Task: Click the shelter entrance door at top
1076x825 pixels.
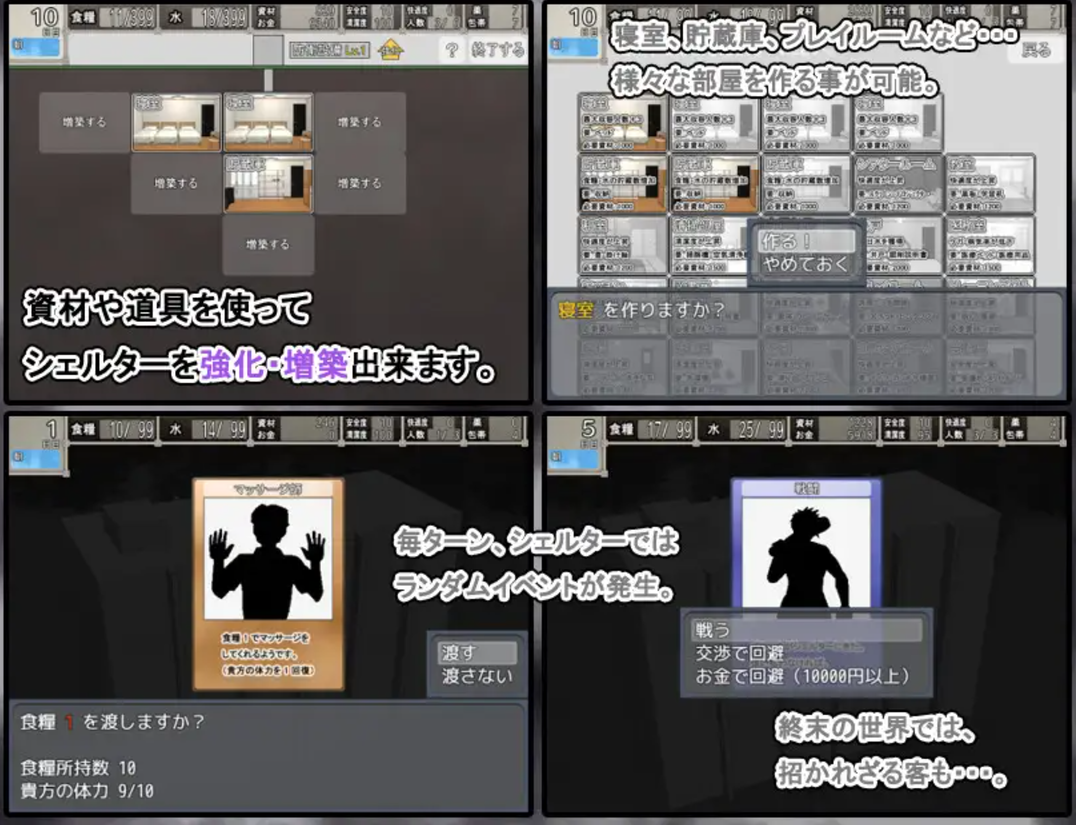Action: point(268,51)
